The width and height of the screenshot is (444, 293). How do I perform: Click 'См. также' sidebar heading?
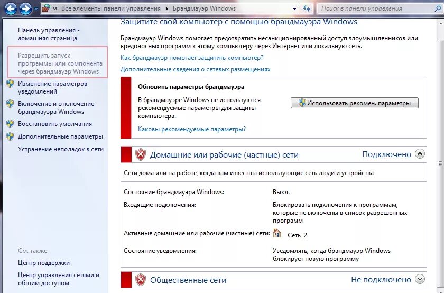(33, 251)
